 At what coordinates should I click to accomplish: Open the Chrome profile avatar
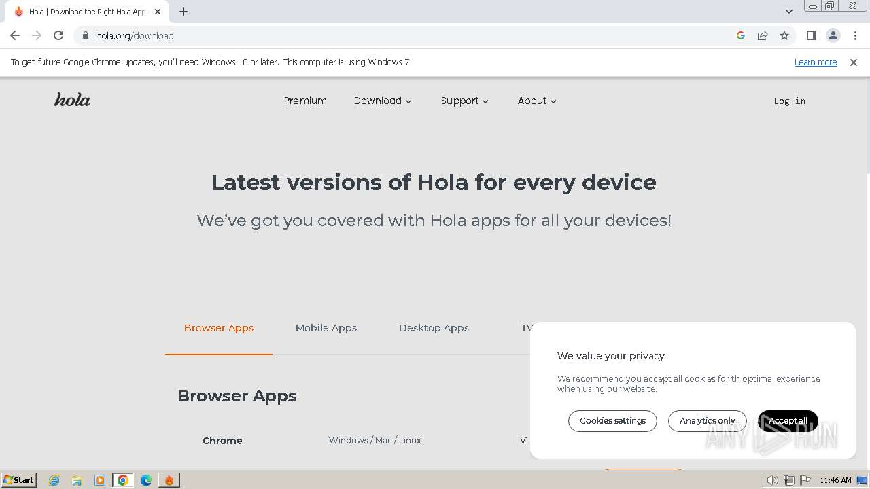833,35
